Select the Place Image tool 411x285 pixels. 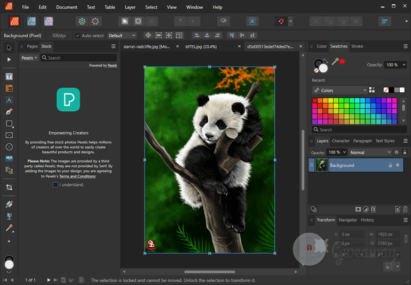9,159
